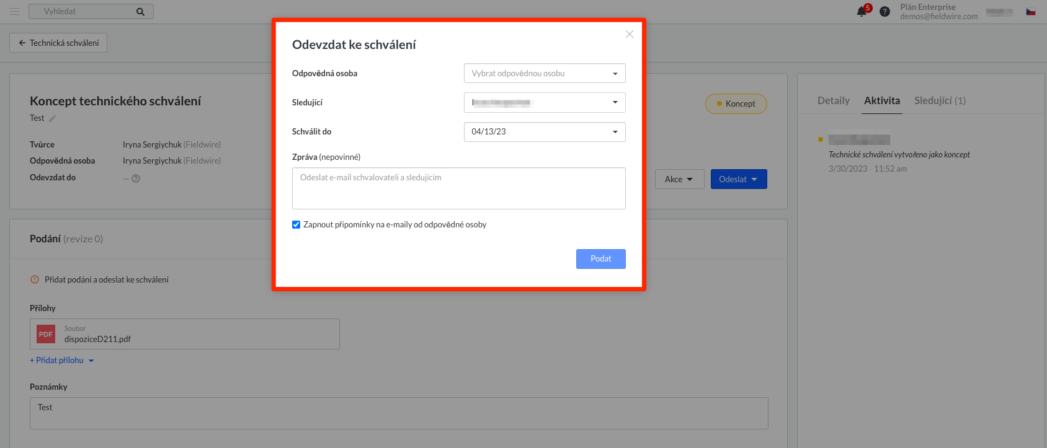Image resolution: width=1047 pixels, height=448 pixels.
Task: Expand the Odeslat dropdown button
Action: (x=739, y=179)
